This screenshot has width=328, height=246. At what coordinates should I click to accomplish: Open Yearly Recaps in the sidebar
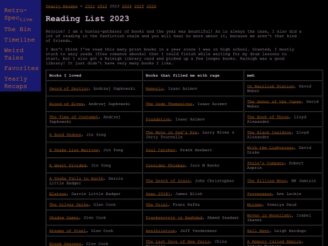(x=16, y=83)
